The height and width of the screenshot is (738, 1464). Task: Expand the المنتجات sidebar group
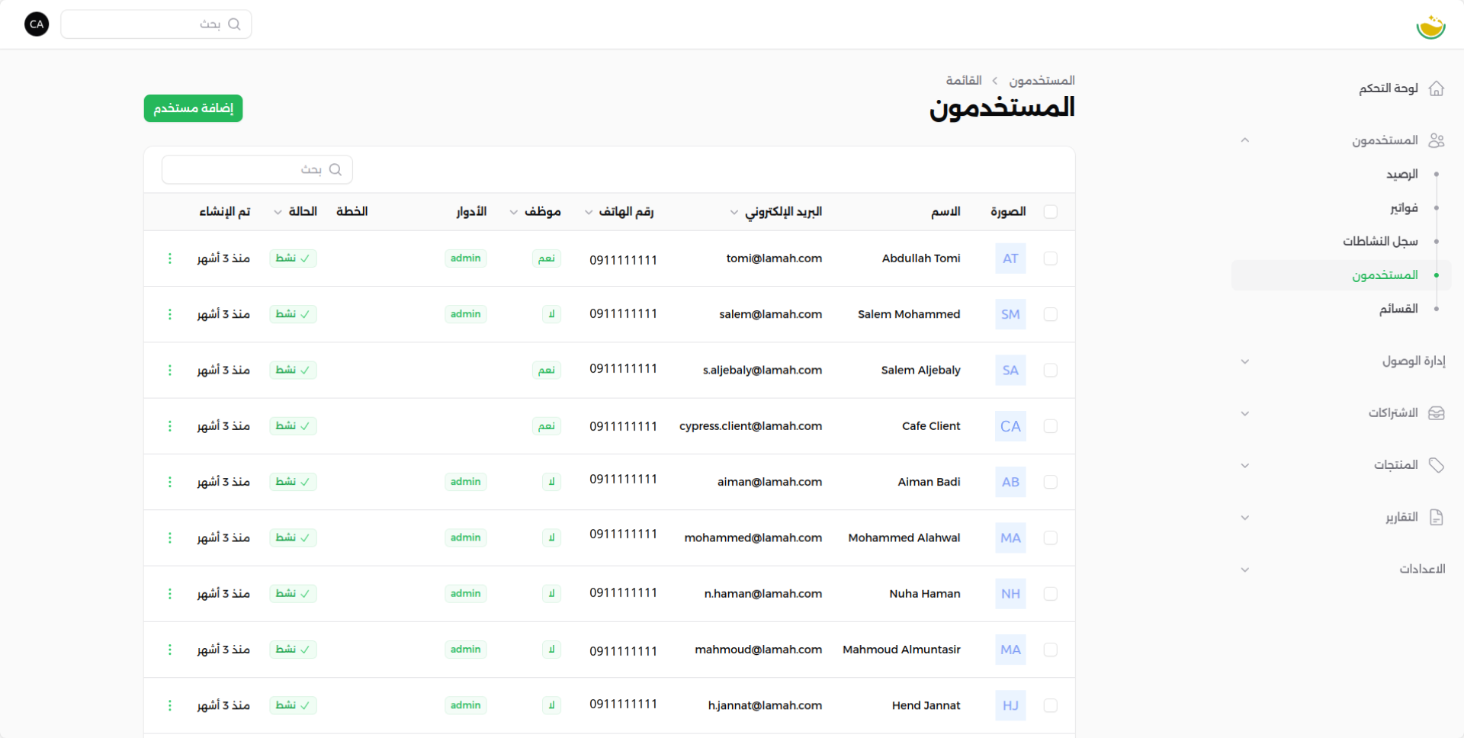pyautogui.click(x=1244, y=465)
